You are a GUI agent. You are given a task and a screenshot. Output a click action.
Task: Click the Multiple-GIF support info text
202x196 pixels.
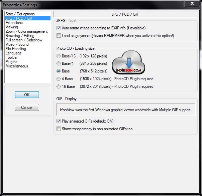tap(126, 110)
